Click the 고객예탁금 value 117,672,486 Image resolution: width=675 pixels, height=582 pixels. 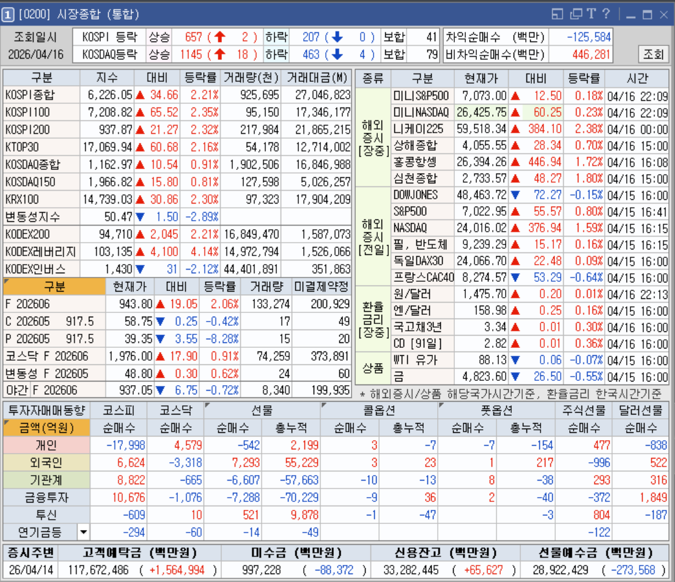[x=98, y=570]
